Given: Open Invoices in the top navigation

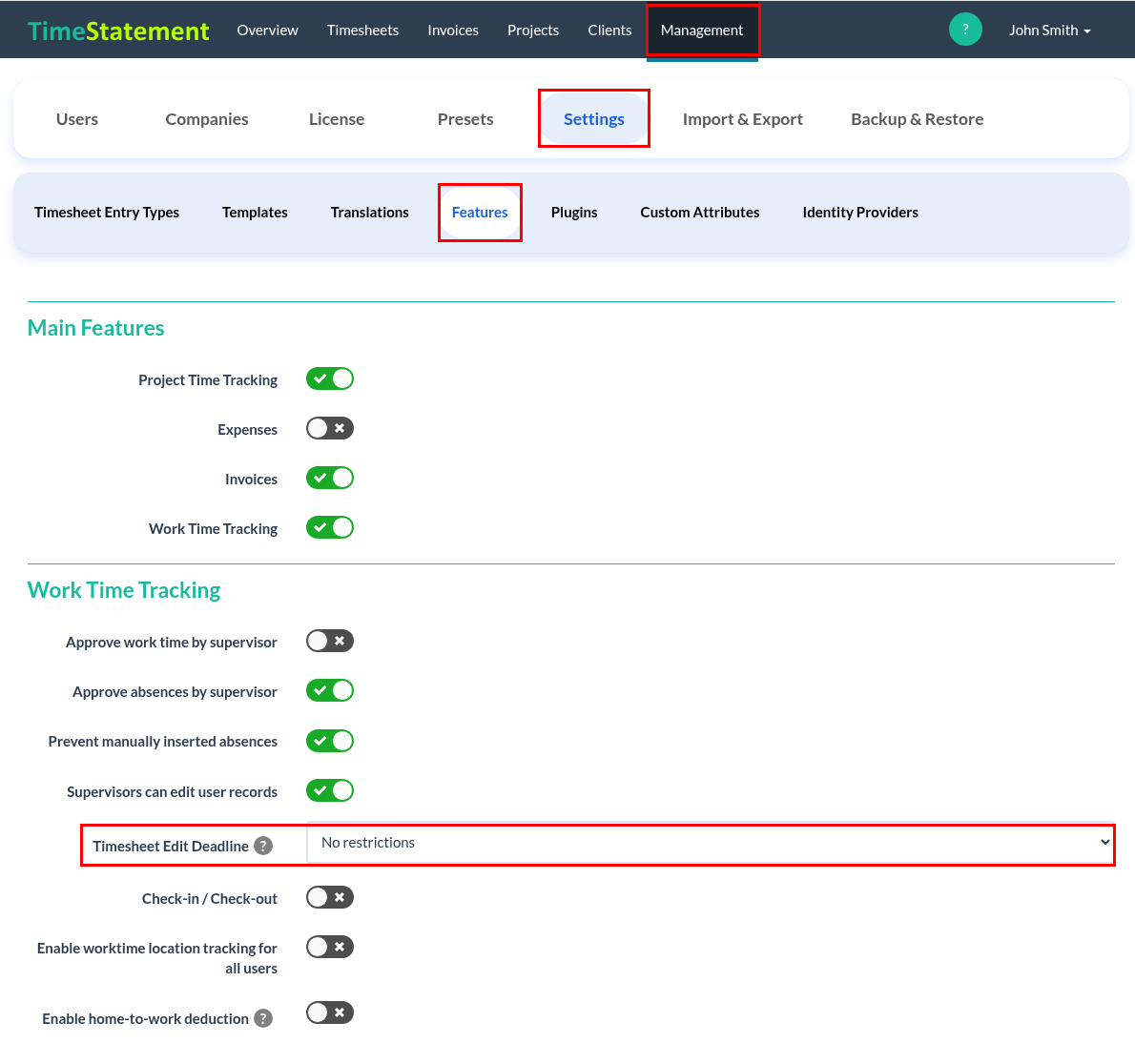Looking at the screenshot, I should pyautogui.click(x=453, y=31).
